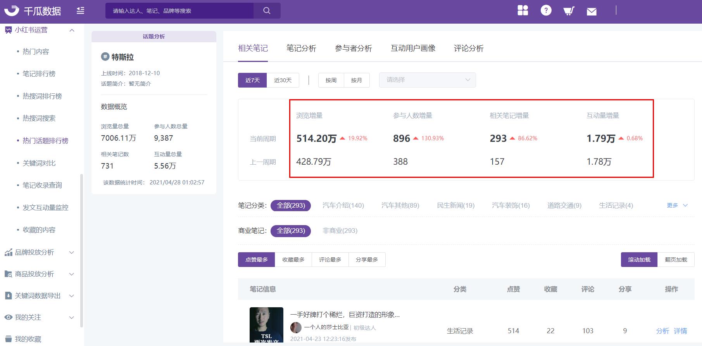Screen dimensions: 702x346
Task: Click the 我的关注 eye icon
Action: pyautogui.click(x=8, y=317)
